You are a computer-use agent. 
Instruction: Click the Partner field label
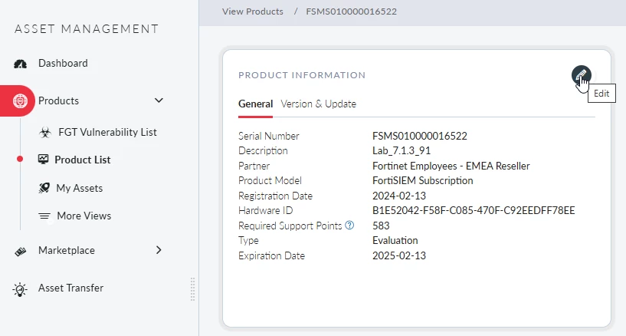coord(254,166)
